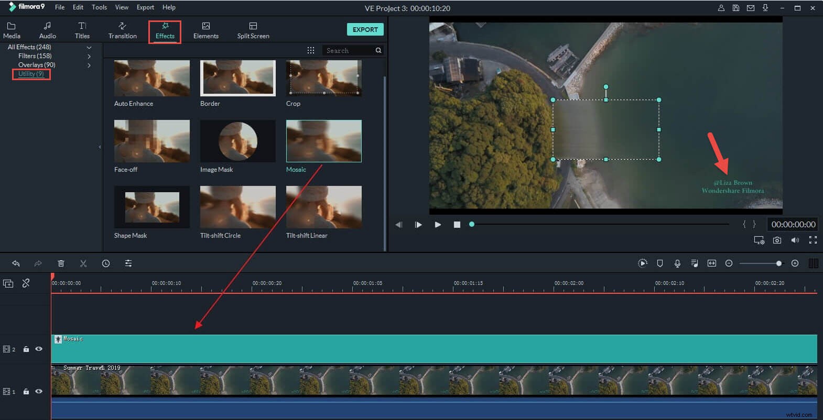Undo the last action

[16, 263]
